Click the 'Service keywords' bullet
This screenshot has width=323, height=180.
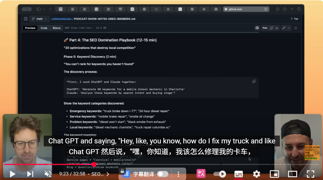point(112,116)
